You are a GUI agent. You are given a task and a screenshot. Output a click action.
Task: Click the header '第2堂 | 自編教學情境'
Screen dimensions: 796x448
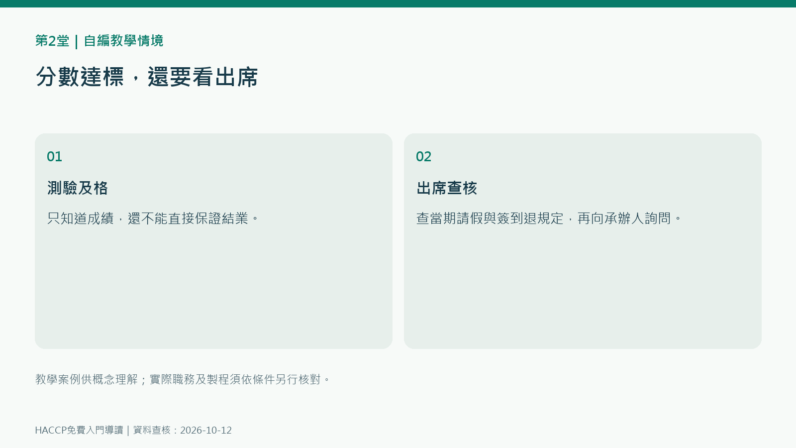tap(99, 41)
